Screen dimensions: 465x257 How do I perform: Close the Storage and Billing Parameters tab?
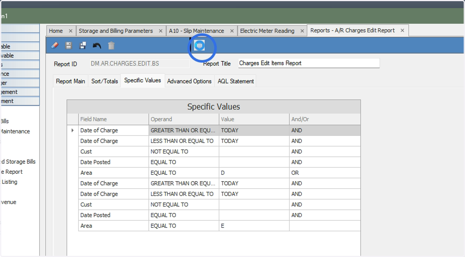pyautogui.click(x=161, y=31)
